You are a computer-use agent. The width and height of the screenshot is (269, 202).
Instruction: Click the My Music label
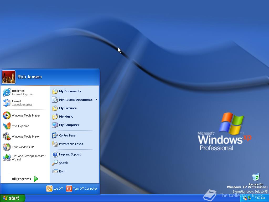(x=66, y=117)
